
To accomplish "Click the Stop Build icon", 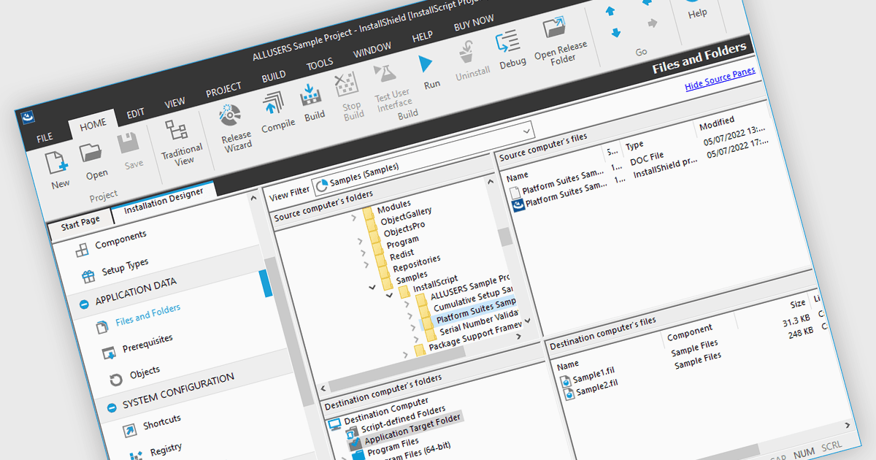I will pyautogui.click(x=347, y=85).
